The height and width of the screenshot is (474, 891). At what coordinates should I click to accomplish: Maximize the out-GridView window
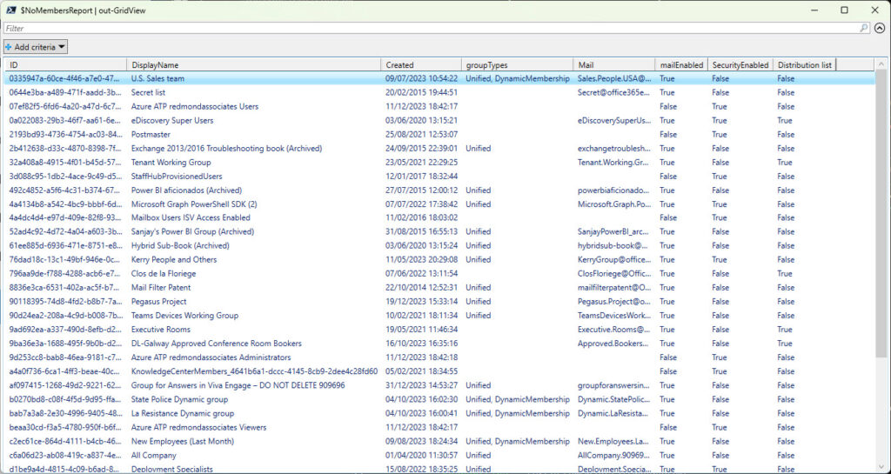pos(844,10)
